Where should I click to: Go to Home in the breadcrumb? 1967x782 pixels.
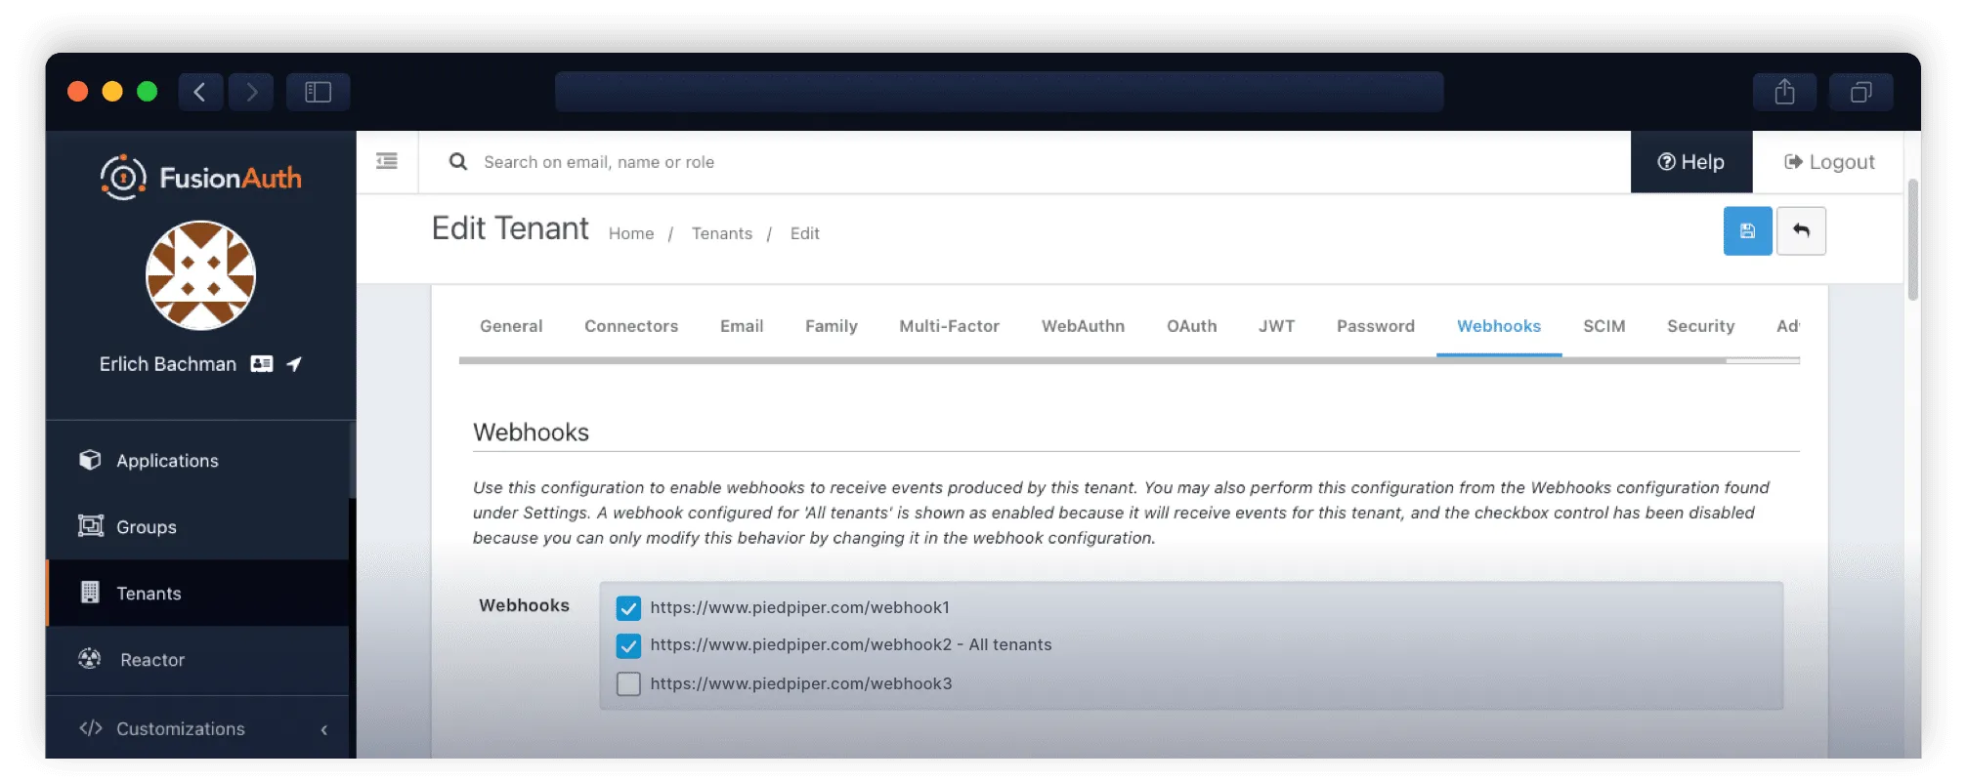[631, 233]
